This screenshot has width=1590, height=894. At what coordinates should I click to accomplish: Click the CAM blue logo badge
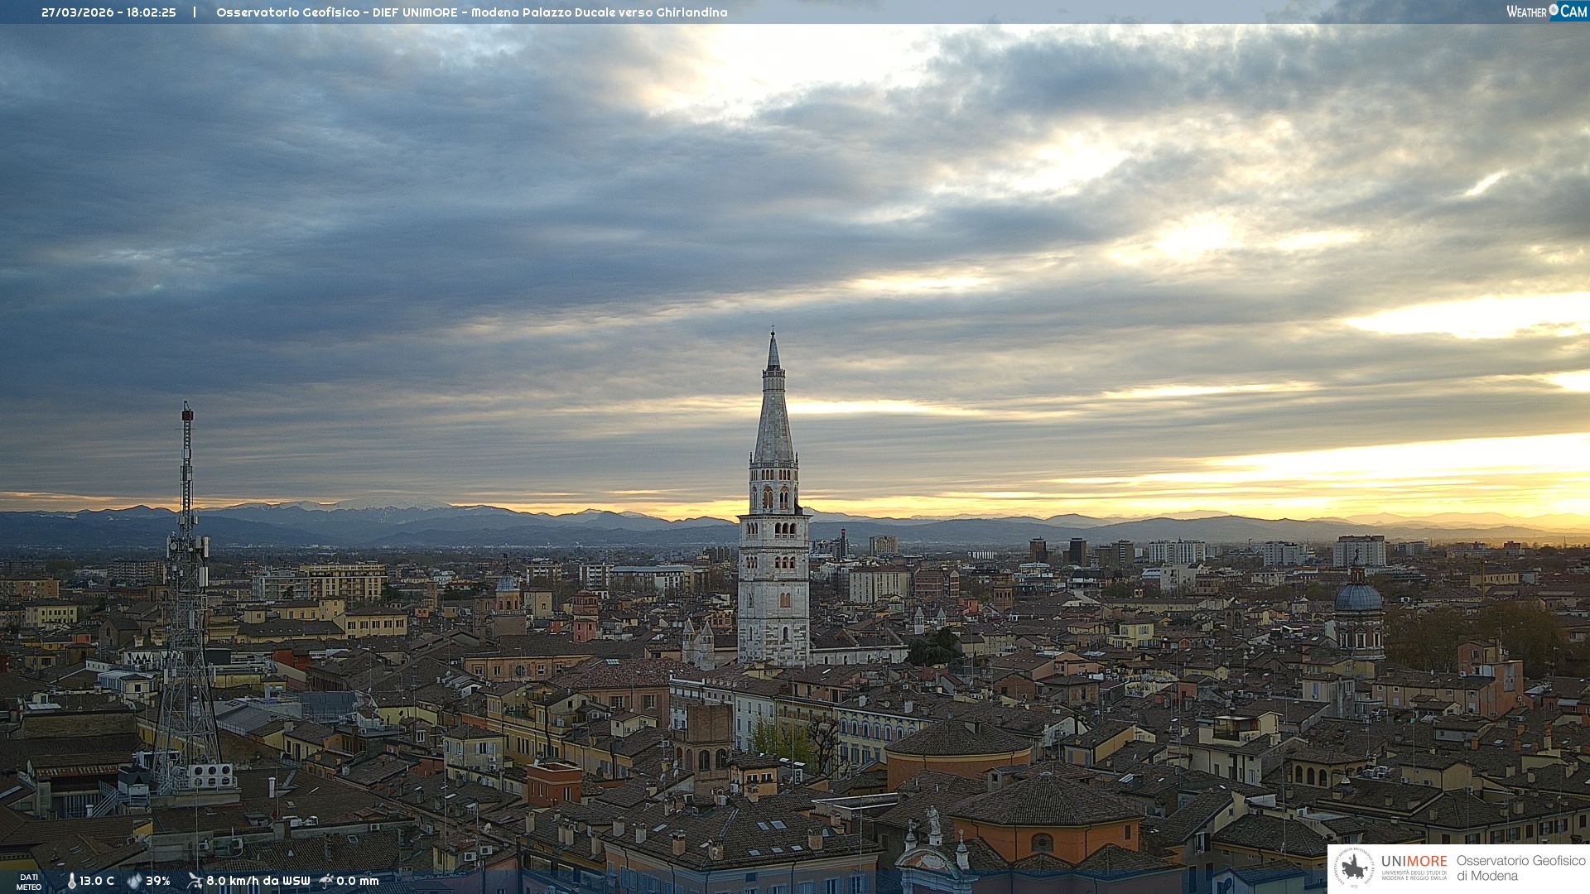tap(1573, 12)
